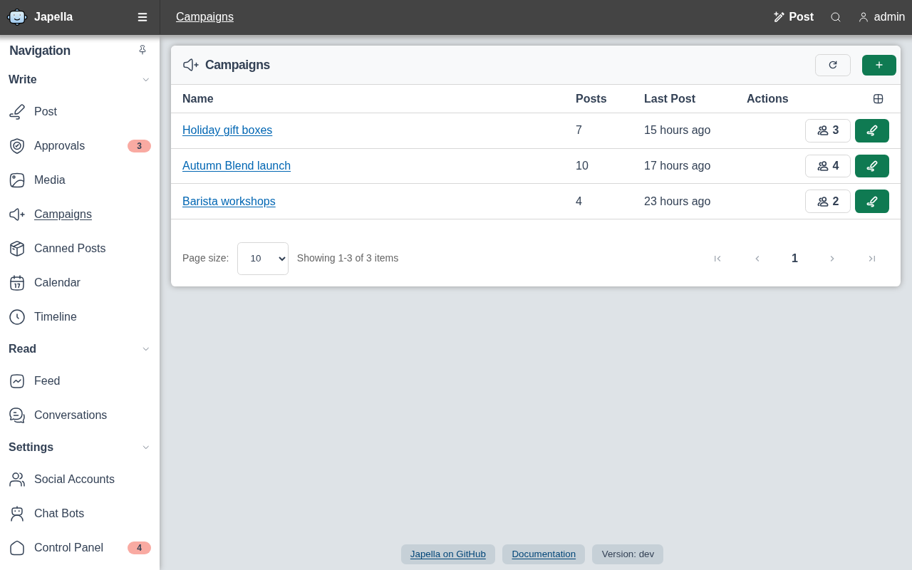Open Feed in the sidebar
Image resolution: width=912 pixels, height=570 pixels.
(80, 381)
